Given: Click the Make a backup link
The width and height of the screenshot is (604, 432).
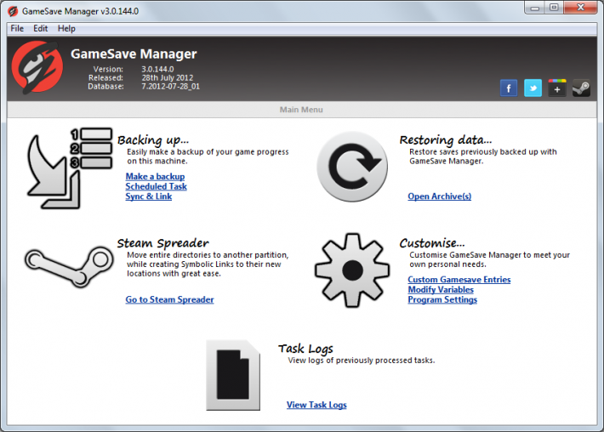Looking at the screenshot, I should [x=155, y=176].
